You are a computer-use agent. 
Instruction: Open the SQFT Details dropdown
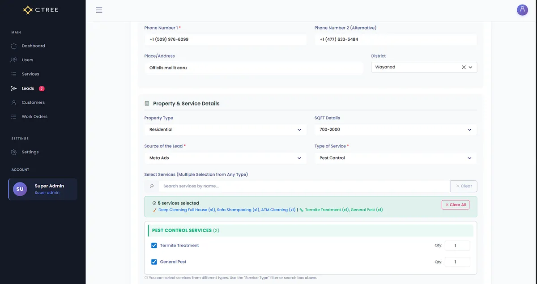coord(396,130)
